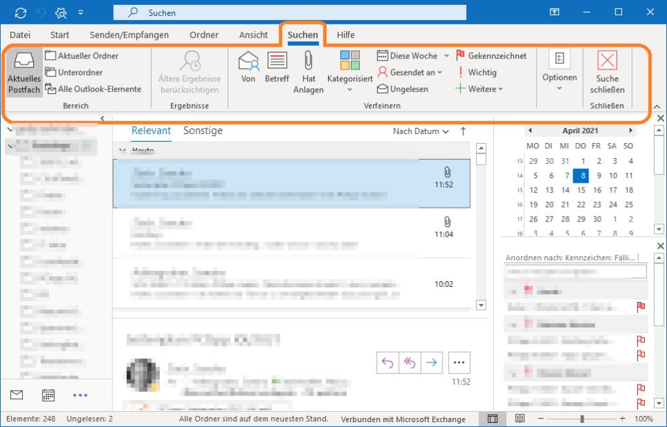Open the Calendar module icon
Image resolution: width=667 pixels, height=427 pixels.
(x=49, y=395)
